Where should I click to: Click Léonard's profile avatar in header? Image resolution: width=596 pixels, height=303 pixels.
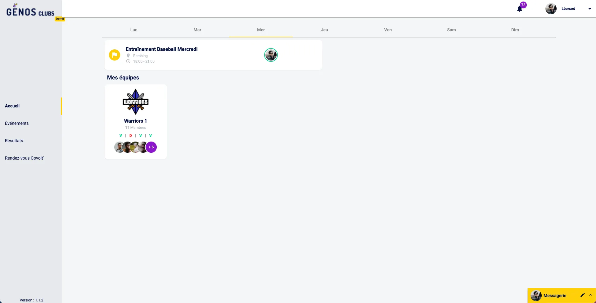tap(551, 9)
